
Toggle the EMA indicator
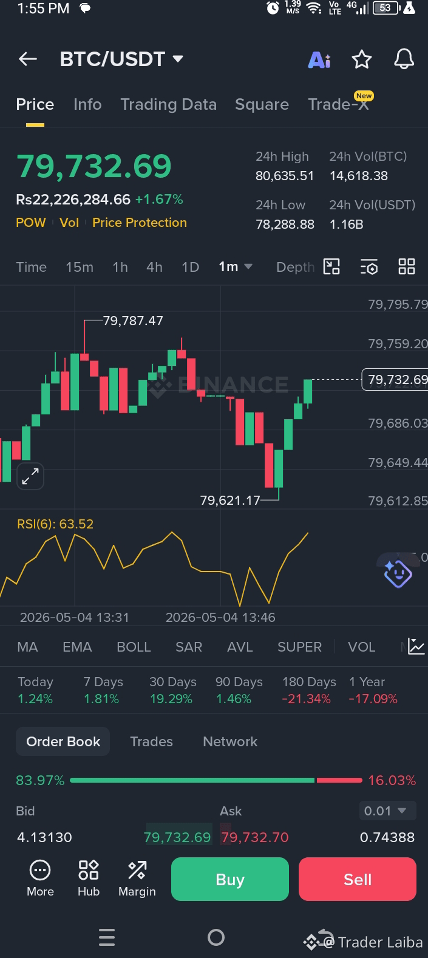tap(77, 647)
